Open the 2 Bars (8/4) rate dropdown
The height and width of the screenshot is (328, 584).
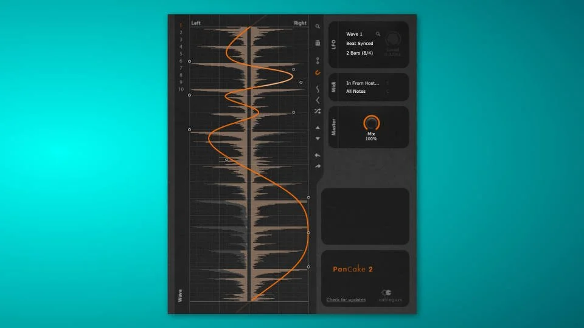click(360, 53)
